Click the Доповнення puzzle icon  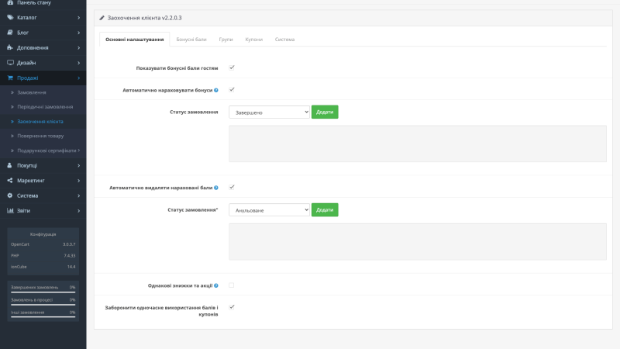coord(10,47)
